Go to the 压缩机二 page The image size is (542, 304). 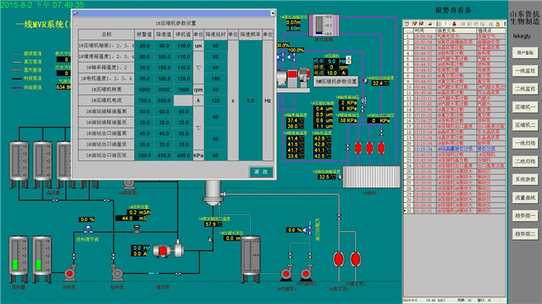(x=525, y=125)
